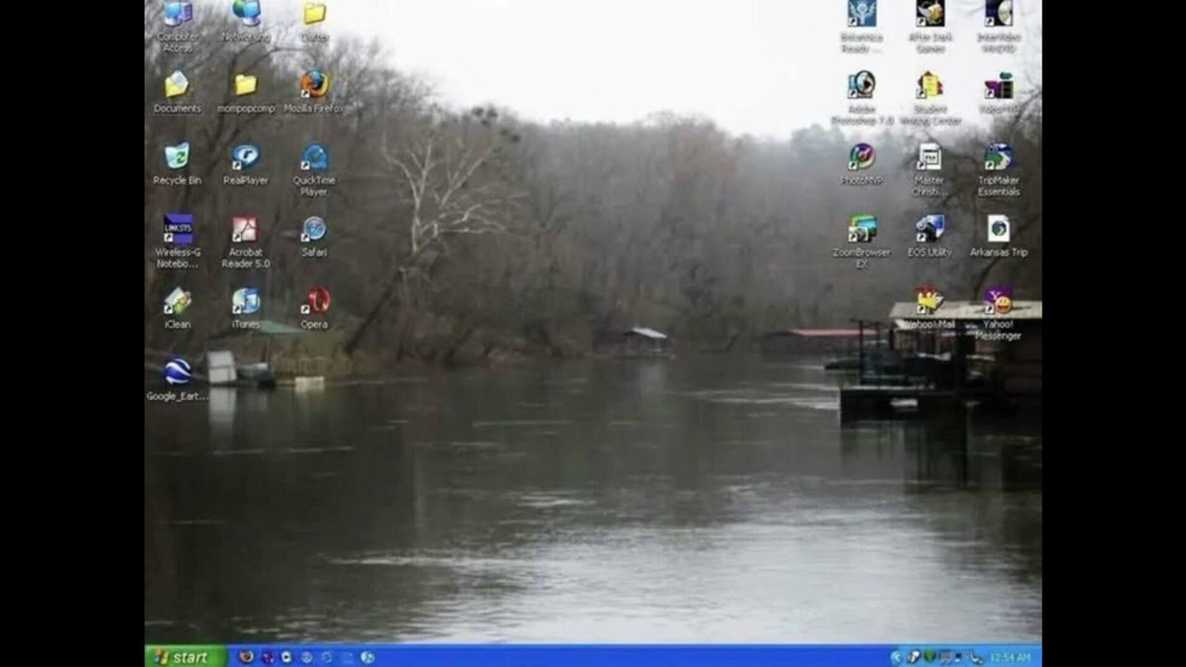Select the Britannica Ready desktop shortcut
Viewport: 1186px width, 667px height.
pos(862,26)
